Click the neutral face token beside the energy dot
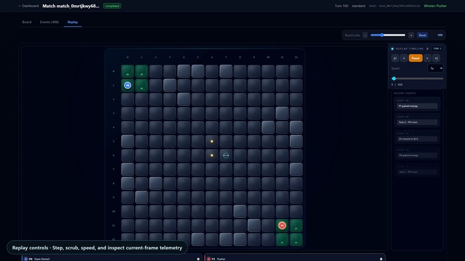The height and width of the screenshot is (261, 465). (x=226, y=155)
